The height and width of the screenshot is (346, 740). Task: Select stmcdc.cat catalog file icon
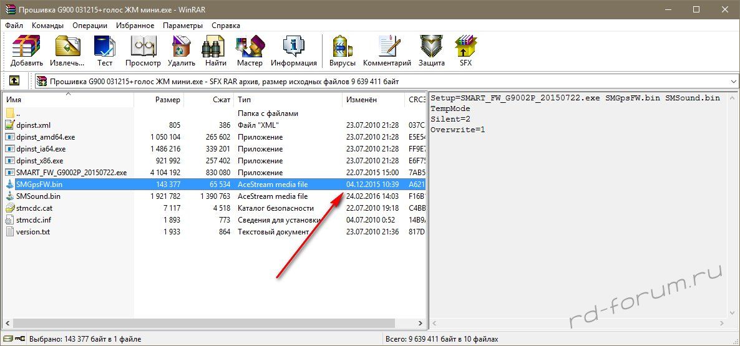tap(10, 208)
